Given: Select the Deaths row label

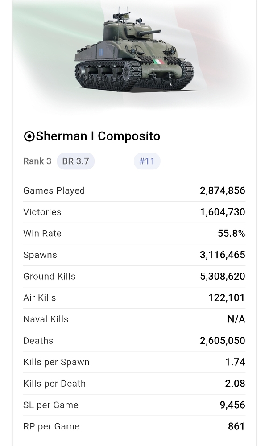Looking at the screenshot, I should coord(38,341).
